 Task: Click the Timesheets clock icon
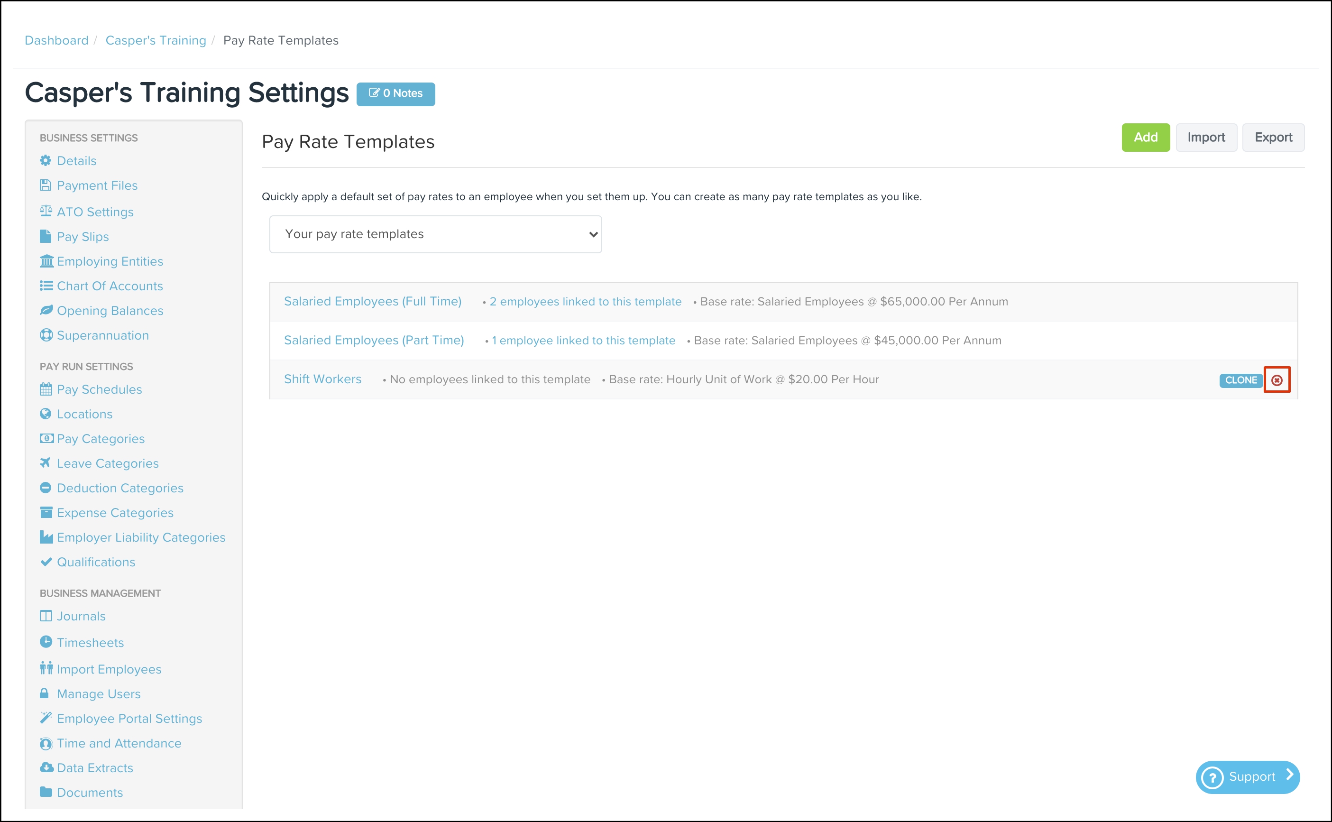click(46, 642)
